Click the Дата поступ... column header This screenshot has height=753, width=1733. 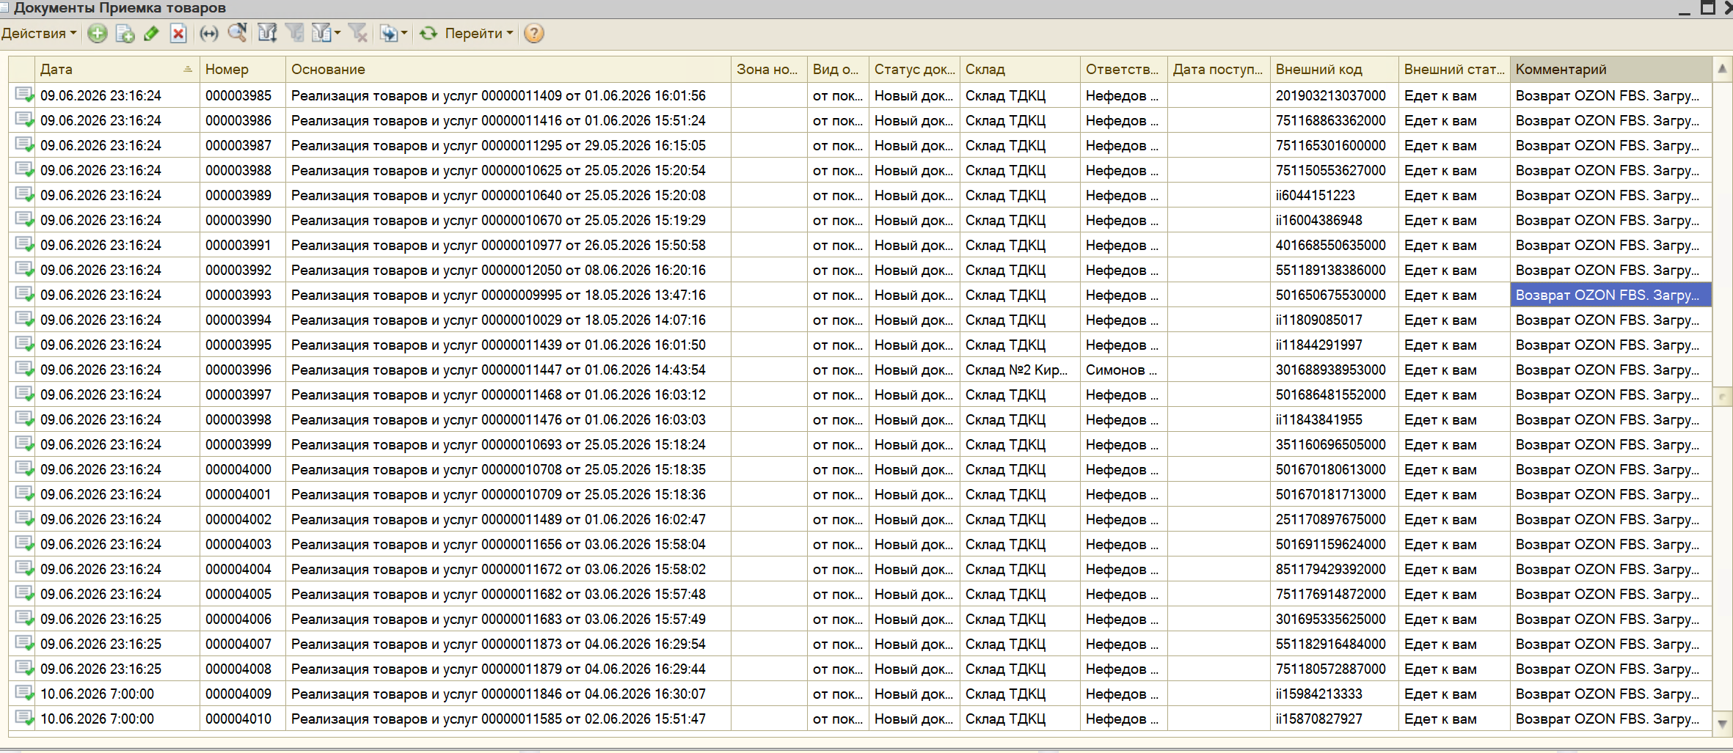pos(1218,69)
